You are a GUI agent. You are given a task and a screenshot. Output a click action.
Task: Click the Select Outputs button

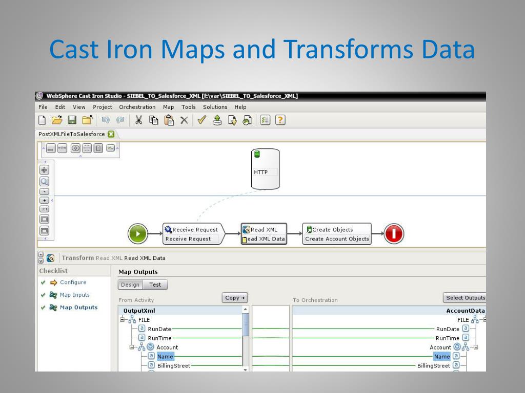[465, 298]
